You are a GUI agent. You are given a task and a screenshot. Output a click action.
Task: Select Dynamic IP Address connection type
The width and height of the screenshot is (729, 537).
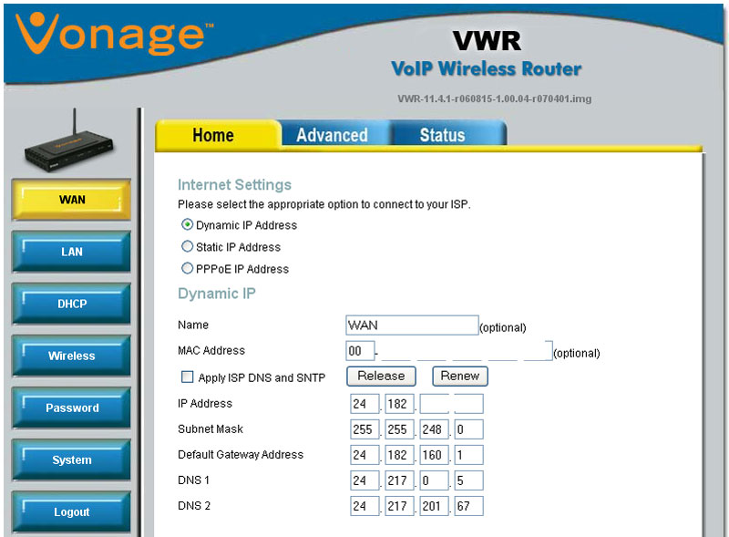187,224
